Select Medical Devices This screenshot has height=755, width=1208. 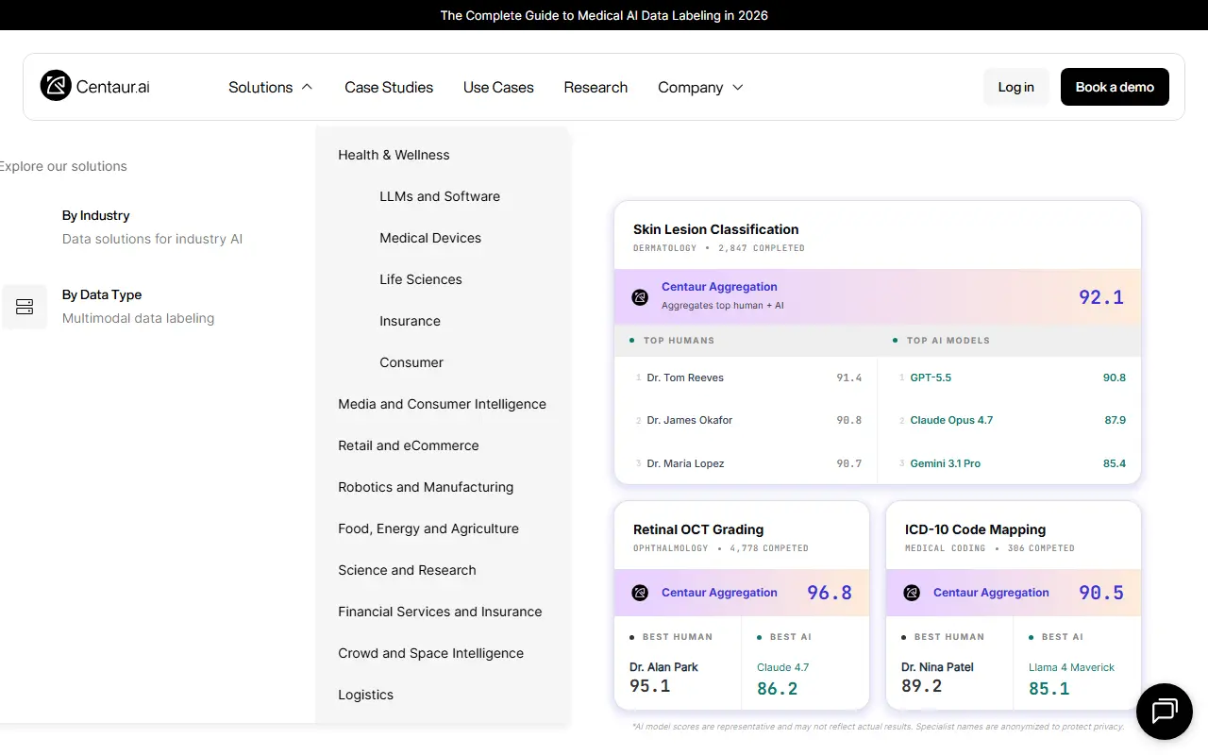430,238
